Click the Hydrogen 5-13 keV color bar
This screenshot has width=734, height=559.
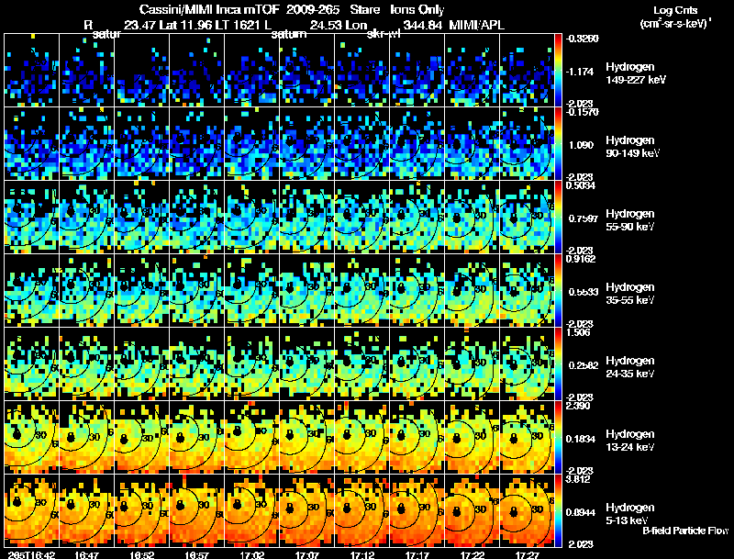coord(558,511)
